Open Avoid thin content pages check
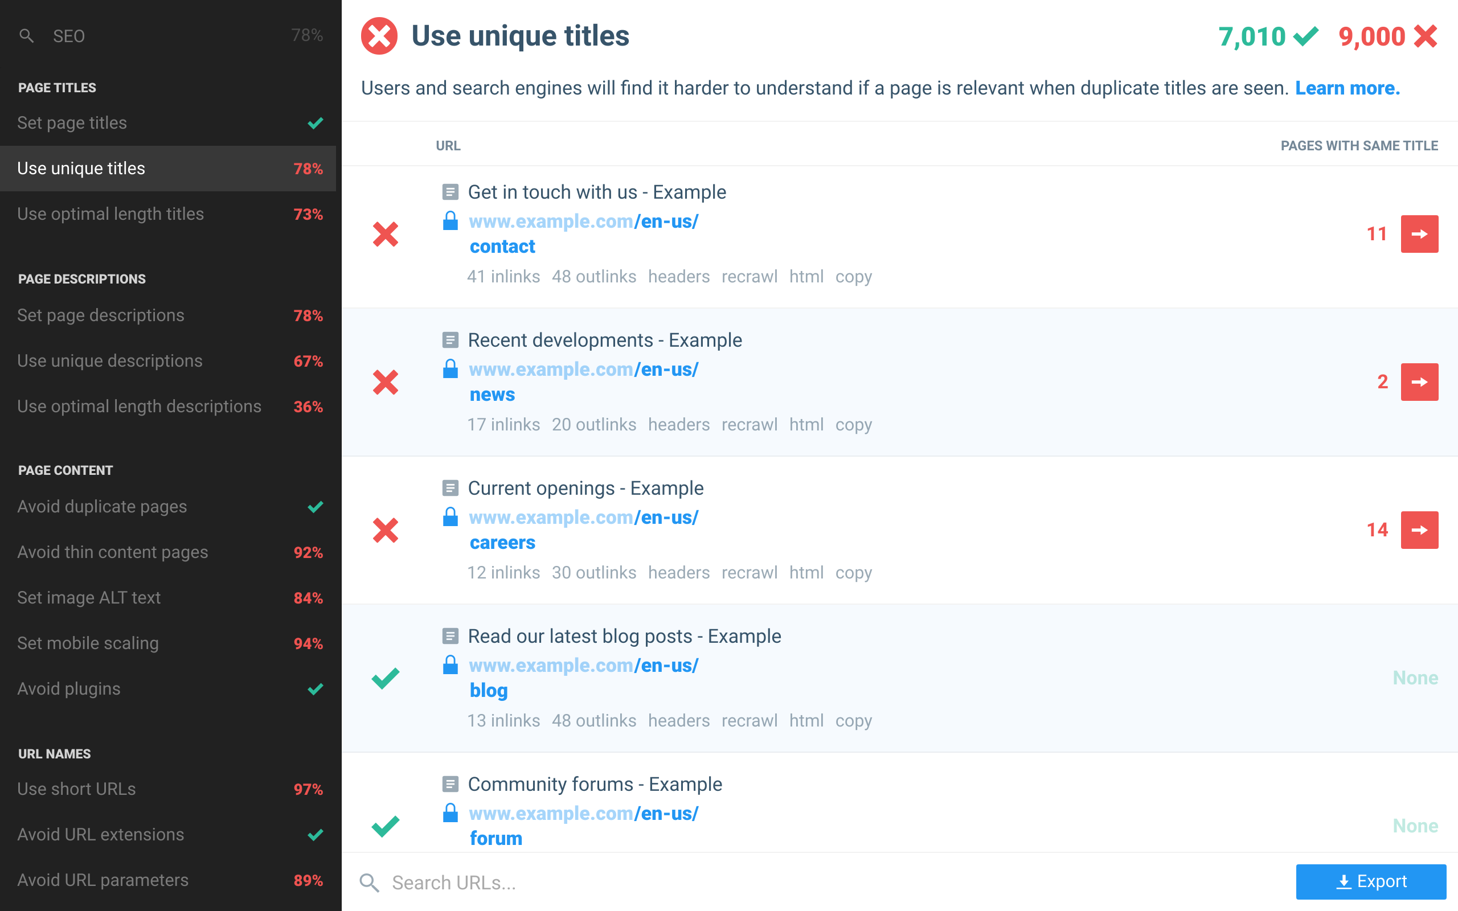This screenshot has height=911, width=1458. [x=113, y=552]
